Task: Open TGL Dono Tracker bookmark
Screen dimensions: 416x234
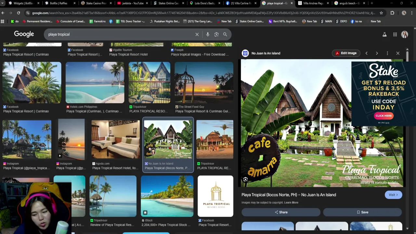Action: [130, 21]
